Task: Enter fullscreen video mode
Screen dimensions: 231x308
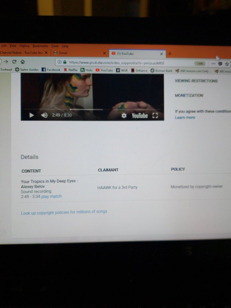Action: tap(155, 116)
